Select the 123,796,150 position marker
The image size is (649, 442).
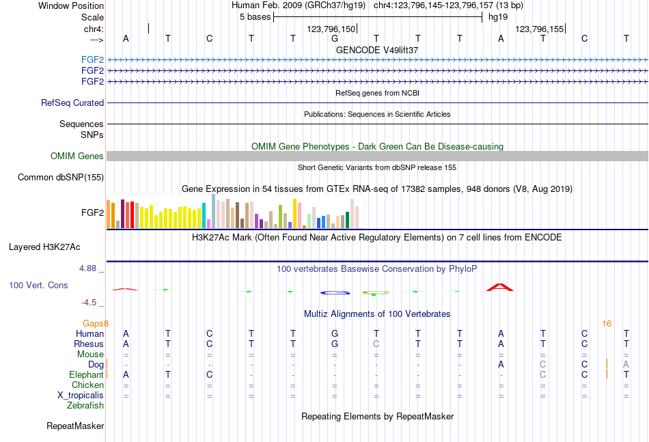[331, 29]
